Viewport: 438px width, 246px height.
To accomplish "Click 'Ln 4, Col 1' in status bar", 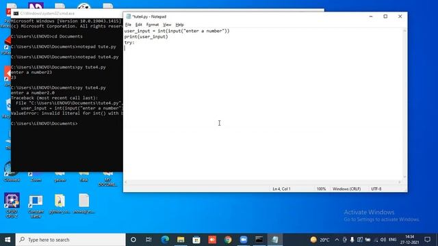I will pos(281,189).
